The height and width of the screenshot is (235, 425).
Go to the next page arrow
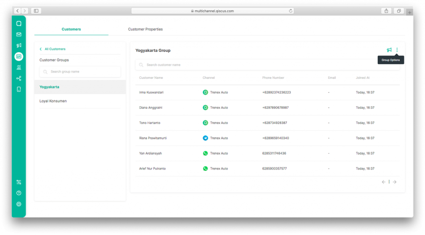point(395,182)
